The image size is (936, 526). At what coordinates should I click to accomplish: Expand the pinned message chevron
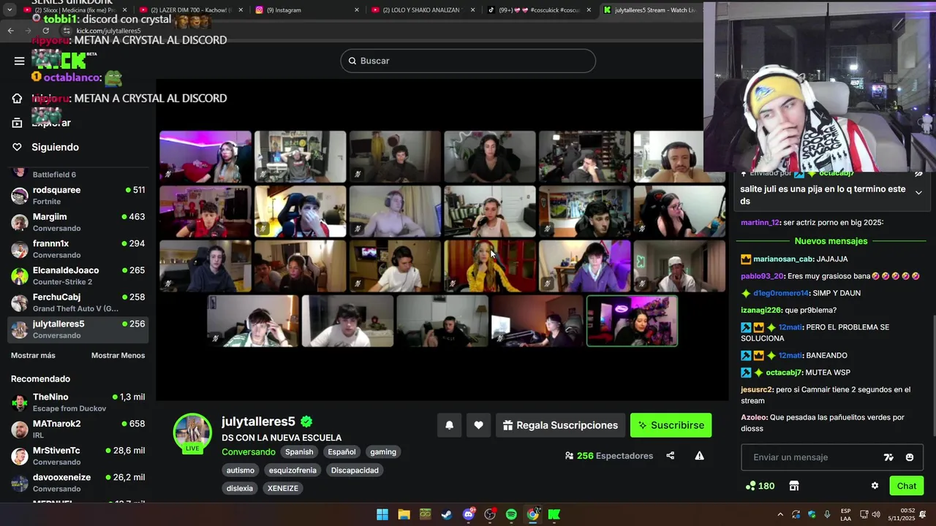(918, 192)
